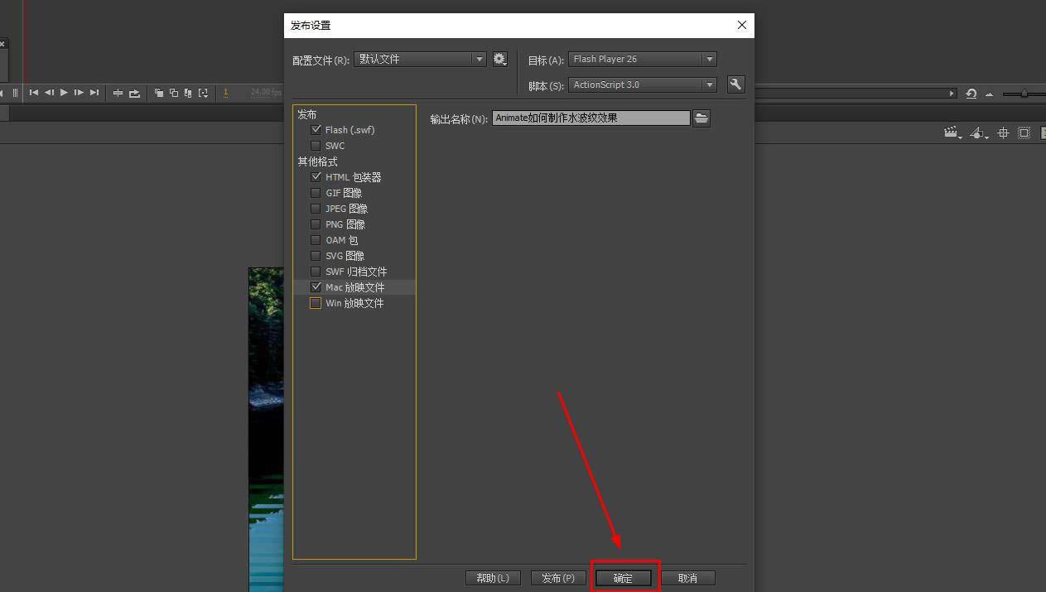Click reset timeline zoom icon
Image resolution: width=1046 pixels, height=592 pixels.
click(971, 94)
